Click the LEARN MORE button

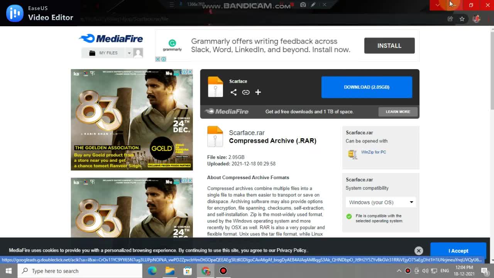[x=398, y=112]
